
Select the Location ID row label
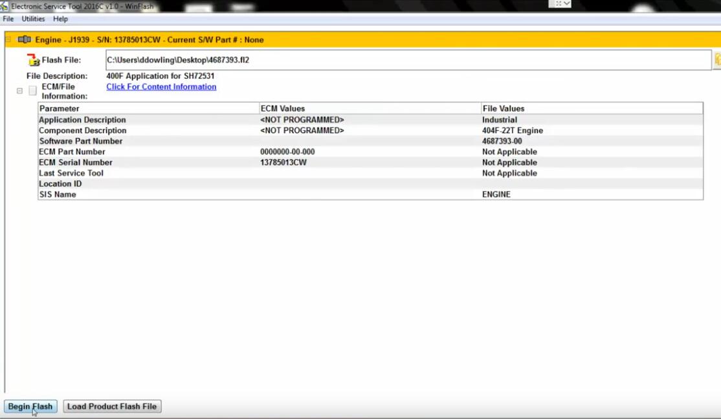pyautogui.click(x=60, y=183)
